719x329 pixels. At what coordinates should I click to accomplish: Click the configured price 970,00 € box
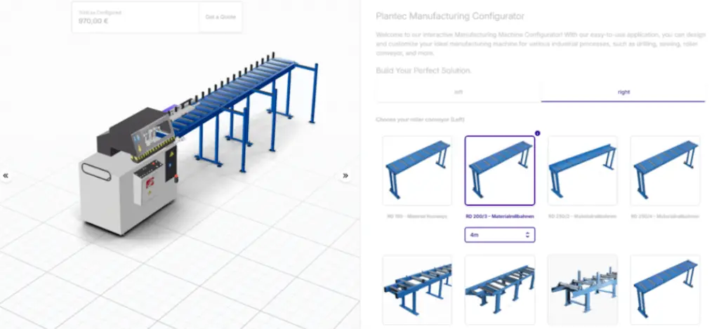click(x=136, y=17)
